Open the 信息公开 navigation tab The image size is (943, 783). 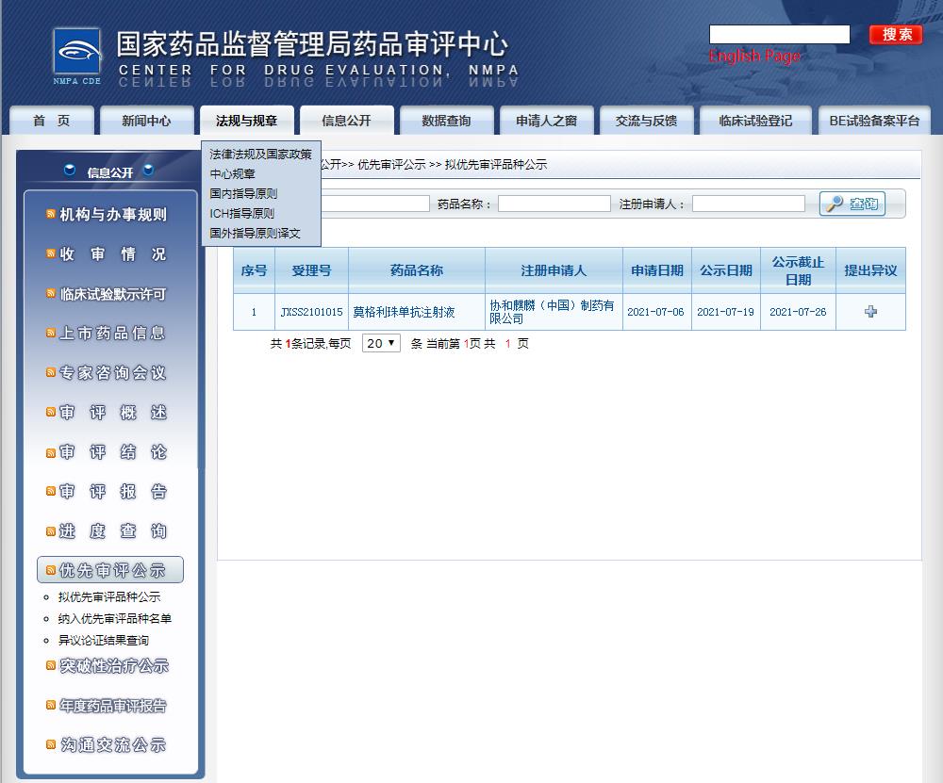[346, 121]
